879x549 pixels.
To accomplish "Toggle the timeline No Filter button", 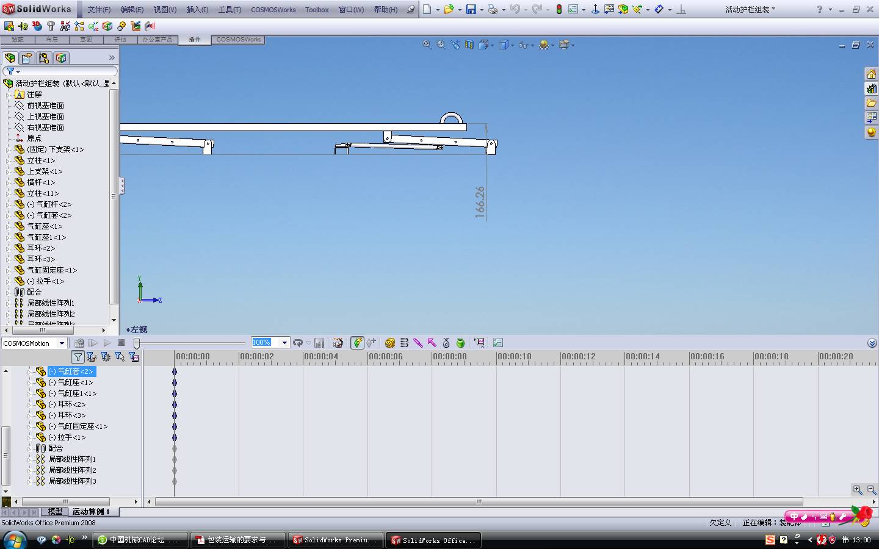I will coord(78,357).
